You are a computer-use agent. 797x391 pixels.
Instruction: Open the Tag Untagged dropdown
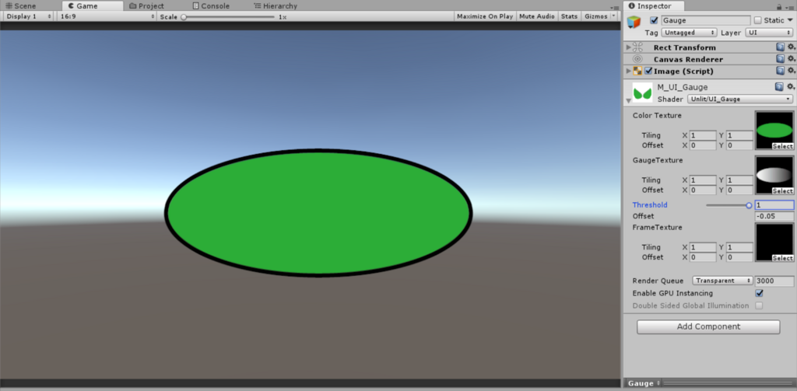click(x=689, y=32)
